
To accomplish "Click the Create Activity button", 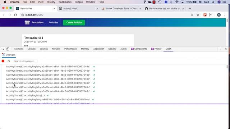I will pyautogui.click(x=74, y=23).
